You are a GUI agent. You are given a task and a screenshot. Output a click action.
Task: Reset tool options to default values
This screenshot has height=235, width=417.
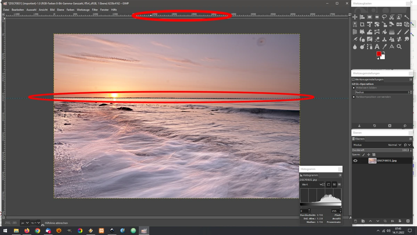coord(405,126)
